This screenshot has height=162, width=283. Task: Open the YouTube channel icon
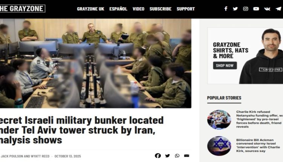click(256, 9)
